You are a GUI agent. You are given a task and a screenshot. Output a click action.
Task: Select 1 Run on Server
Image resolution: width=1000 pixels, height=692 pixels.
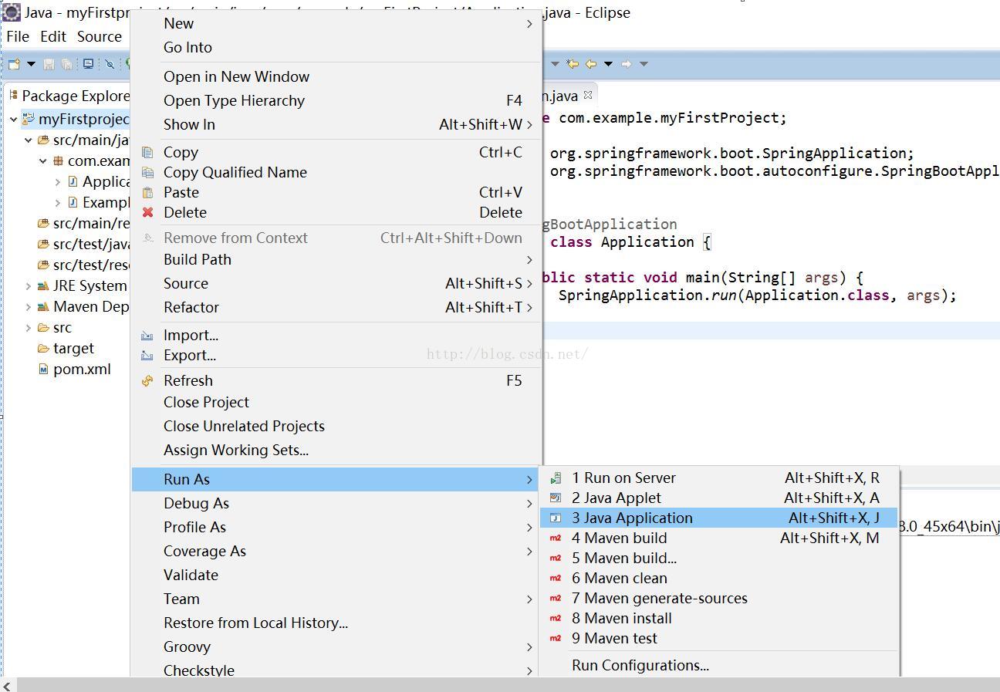(x=719, y=478)
